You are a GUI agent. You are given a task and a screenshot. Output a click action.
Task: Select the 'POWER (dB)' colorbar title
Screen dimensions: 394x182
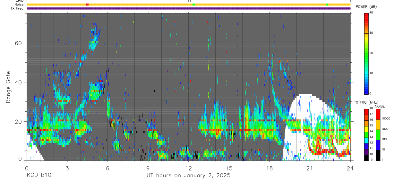(x=366, y=7)
